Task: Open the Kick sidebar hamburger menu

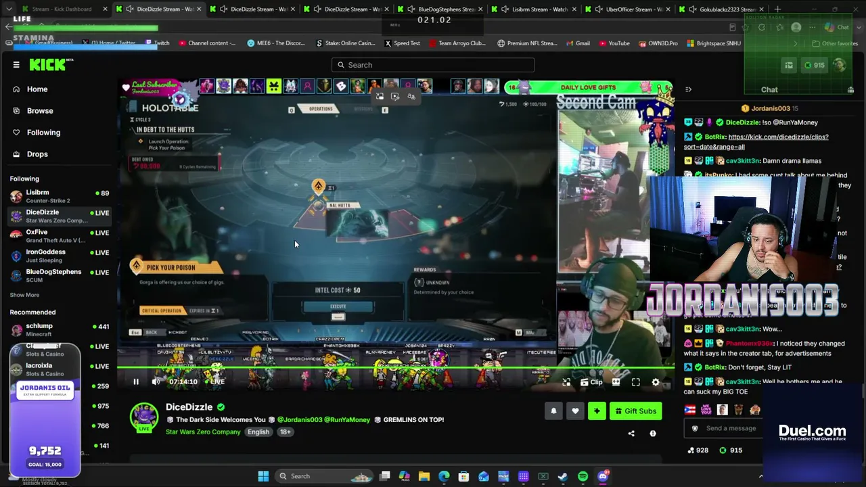Action: [x=16, y=65]
